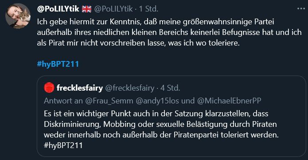The width and height of the screenshot is (308, 160).
Task: Open the three-dot tweet options menu
Action: point(301,8)
